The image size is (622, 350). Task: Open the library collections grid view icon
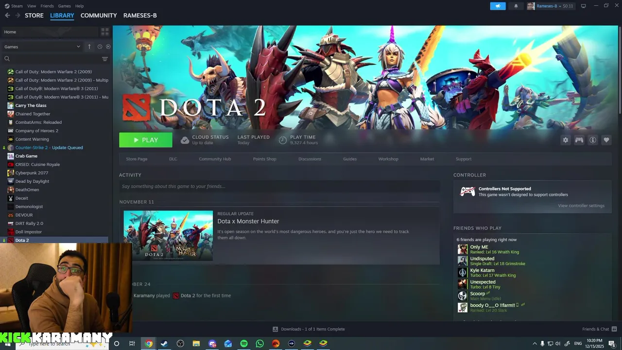104,32
